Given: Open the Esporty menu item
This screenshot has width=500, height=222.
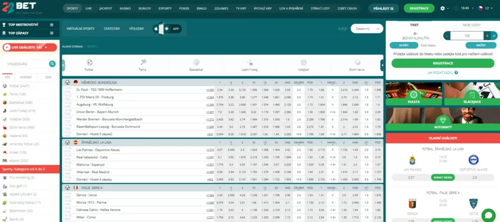Looking at the screenshot, I should click(x=165, y=8).
